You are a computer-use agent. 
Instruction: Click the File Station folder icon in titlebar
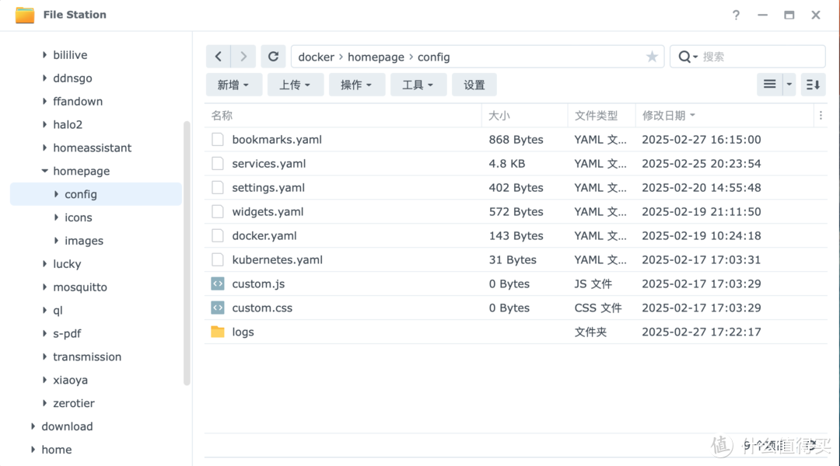pyautogui.click(x=24, y=14)
